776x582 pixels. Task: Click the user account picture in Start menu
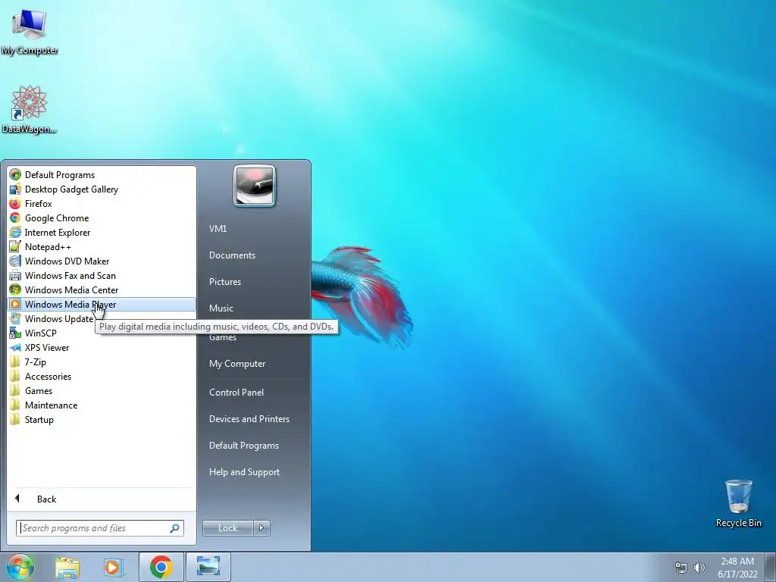click(x=255, y=186)
